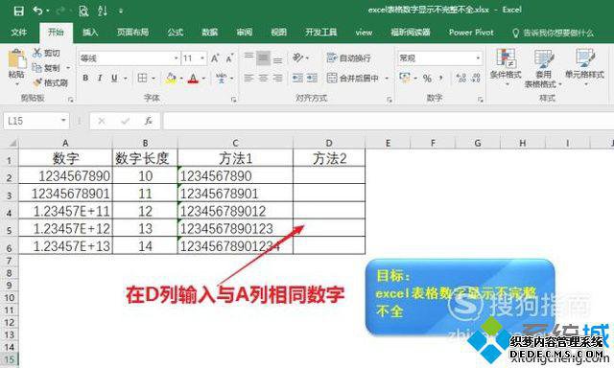
Task: Click the percent style icon
Action: 427,79
